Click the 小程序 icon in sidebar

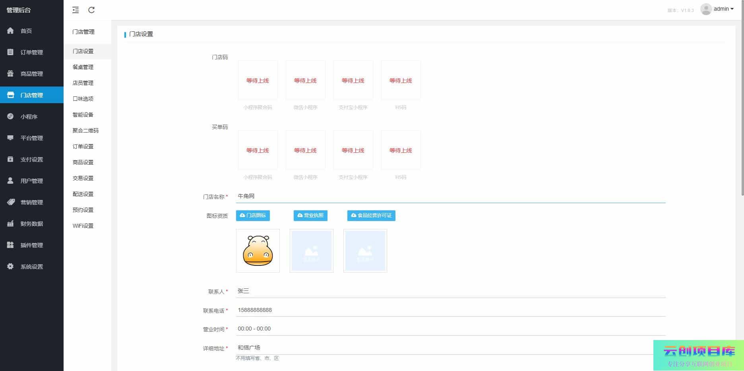tap(10, 117)
